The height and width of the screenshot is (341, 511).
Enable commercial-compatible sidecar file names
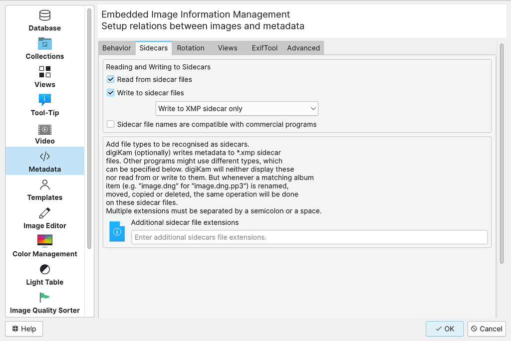coord(111,124)
